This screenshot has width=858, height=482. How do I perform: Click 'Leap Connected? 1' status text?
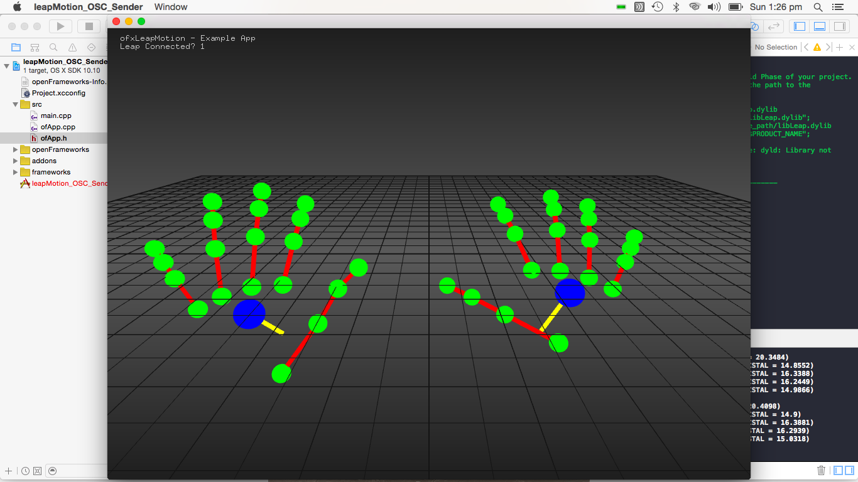(162, 46)
